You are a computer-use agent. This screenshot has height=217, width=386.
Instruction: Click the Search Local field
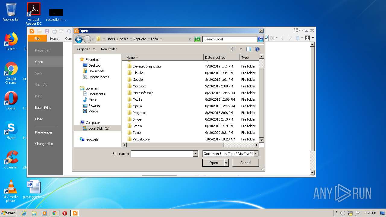point(230,39)
